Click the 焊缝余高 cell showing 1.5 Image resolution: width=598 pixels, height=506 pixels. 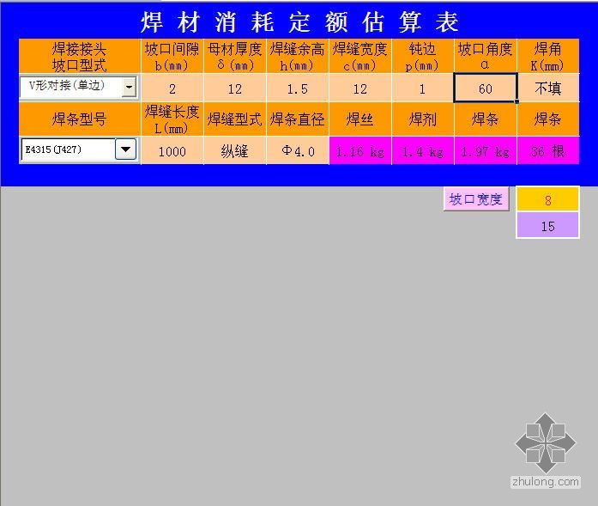point(298,88)
